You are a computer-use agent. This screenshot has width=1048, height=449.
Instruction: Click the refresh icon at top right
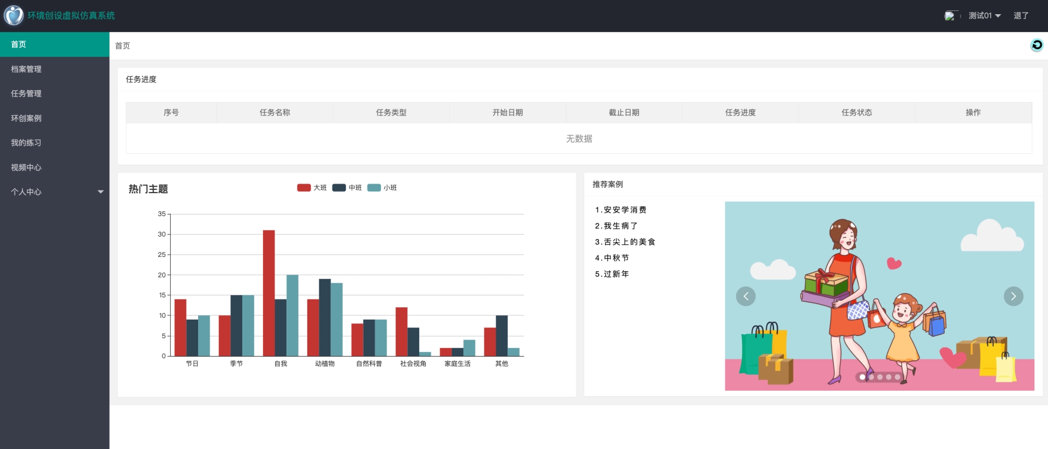[x=1037, y=45]
